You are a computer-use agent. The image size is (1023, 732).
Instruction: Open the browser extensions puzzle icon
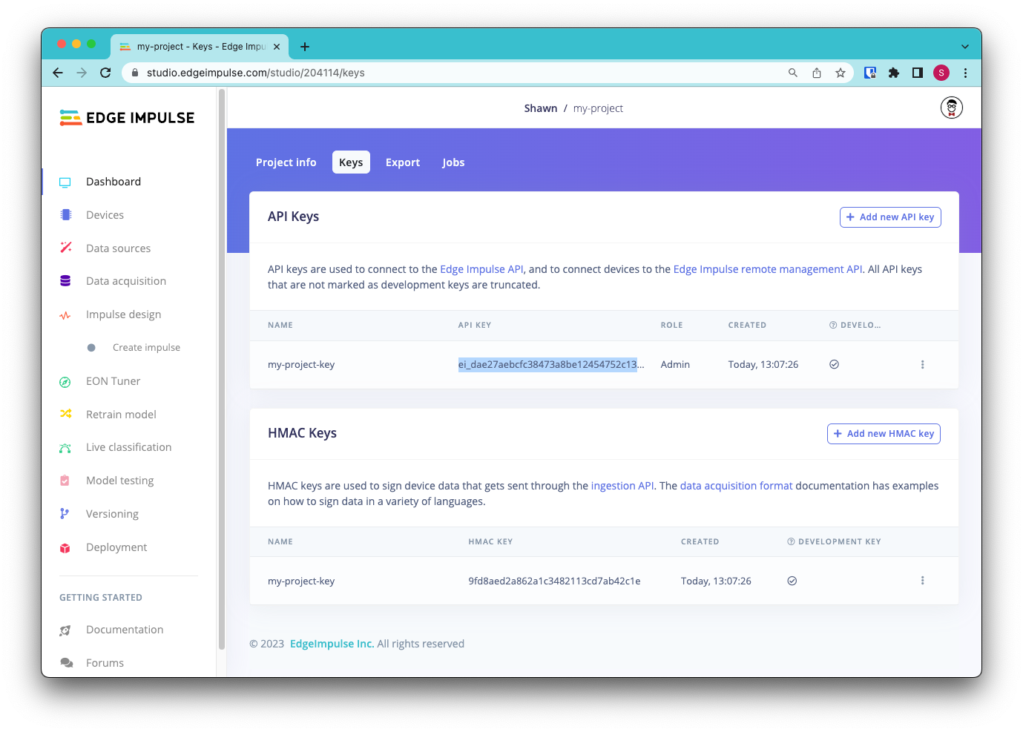[894, 73]
